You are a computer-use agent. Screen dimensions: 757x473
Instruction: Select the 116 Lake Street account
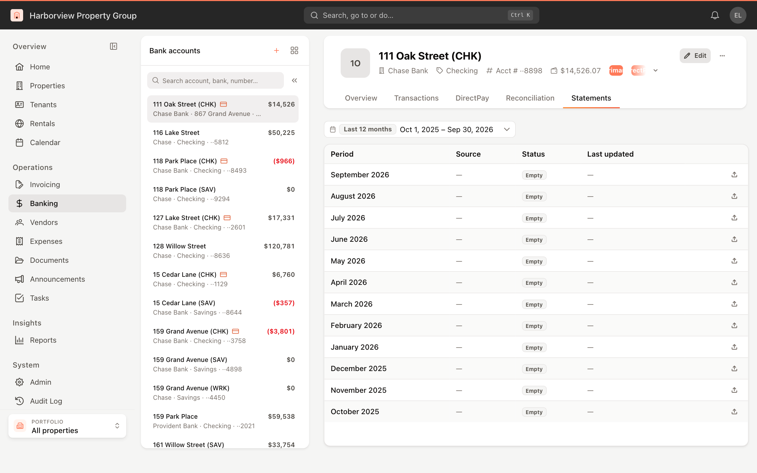point(223,137)
